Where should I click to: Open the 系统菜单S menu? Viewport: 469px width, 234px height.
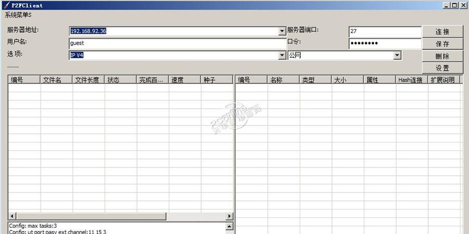point(18,15)
